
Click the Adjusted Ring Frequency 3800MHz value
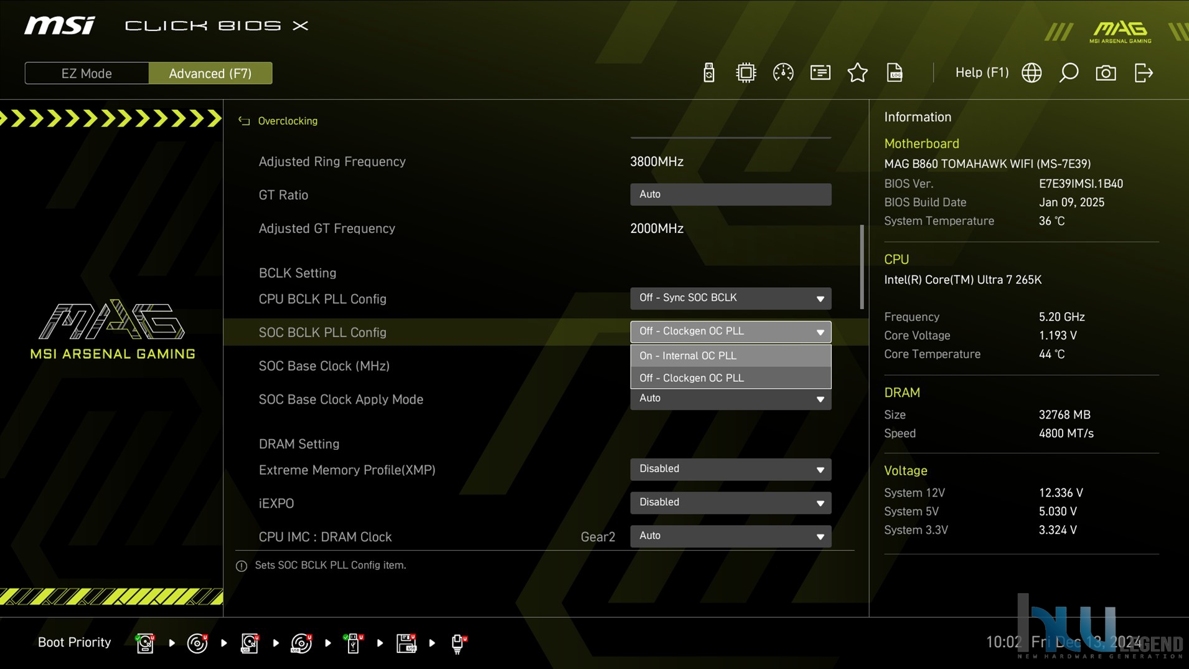click(x=657, y=162)
